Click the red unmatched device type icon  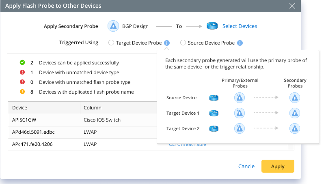22,73
